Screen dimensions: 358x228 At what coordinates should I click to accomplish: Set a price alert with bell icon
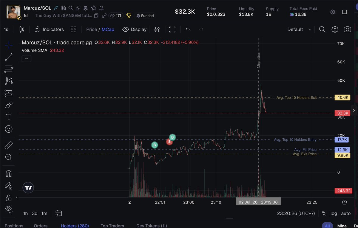coord(101,8)
